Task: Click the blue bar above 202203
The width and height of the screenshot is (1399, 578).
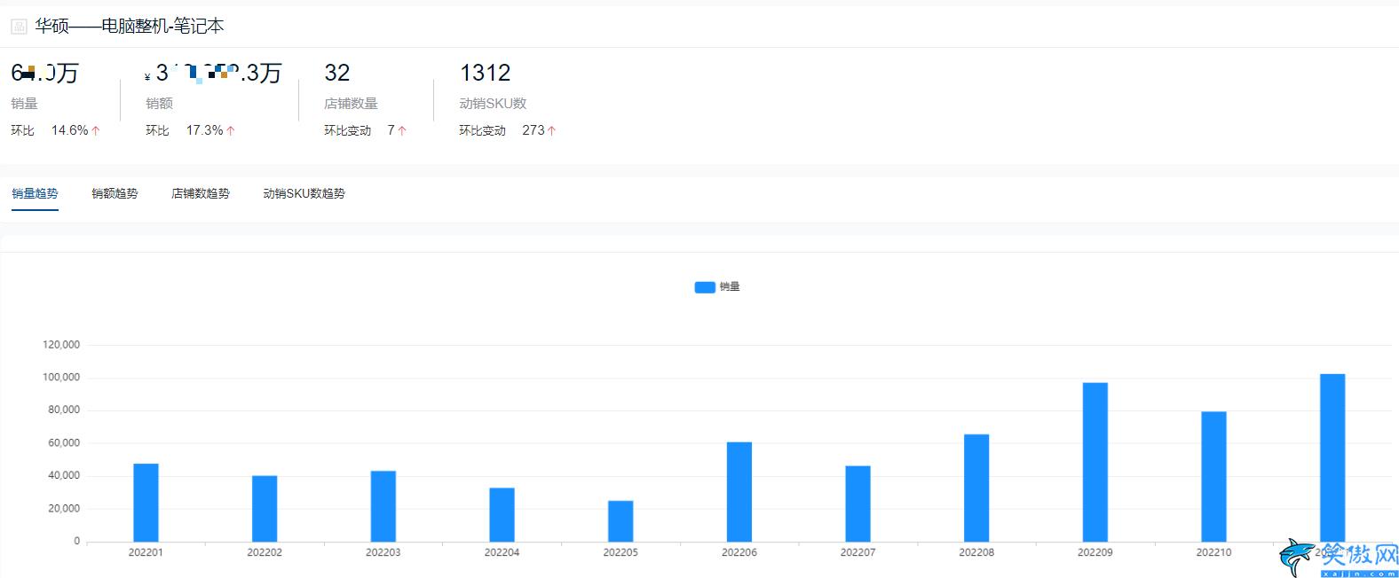Action: (x=383, y=506)
